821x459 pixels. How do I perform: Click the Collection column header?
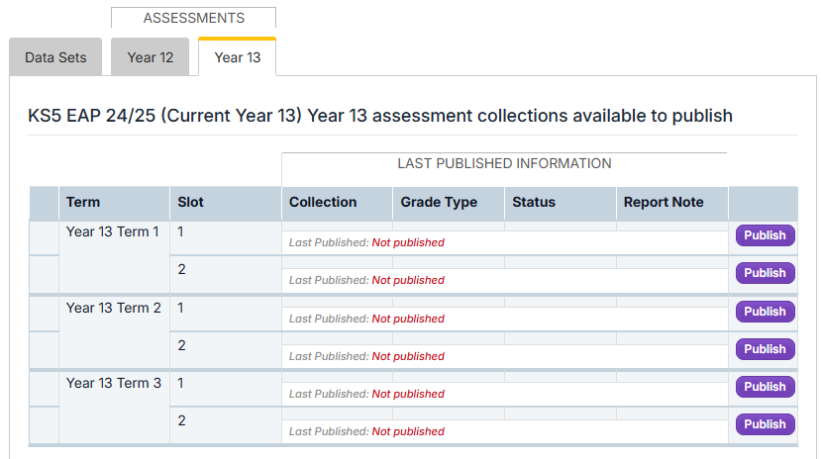pyautogui.click(x=323, y=202)
